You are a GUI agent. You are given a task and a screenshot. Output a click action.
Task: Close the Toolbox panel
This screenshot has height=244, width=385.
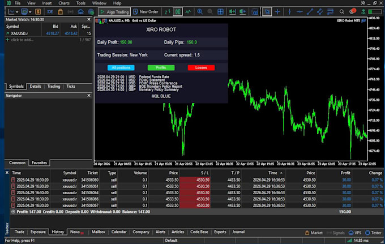(7, 173)
